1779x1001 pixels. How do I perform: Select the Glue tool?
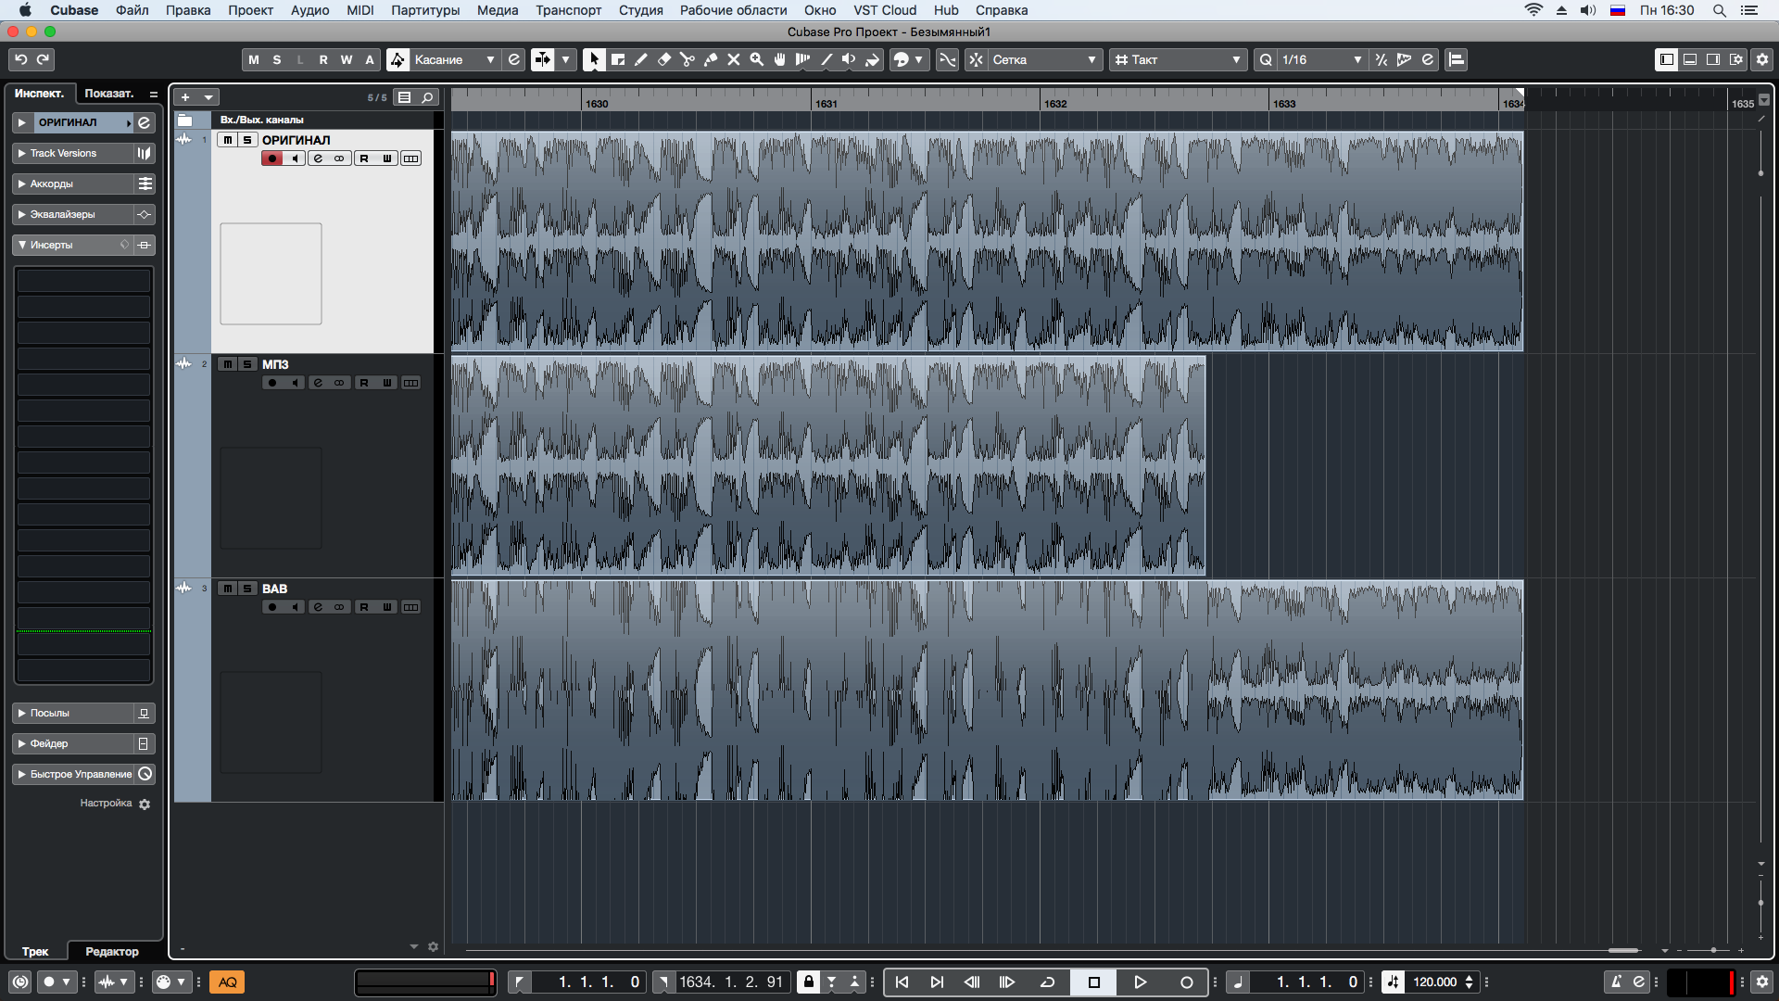click(711, 59)
